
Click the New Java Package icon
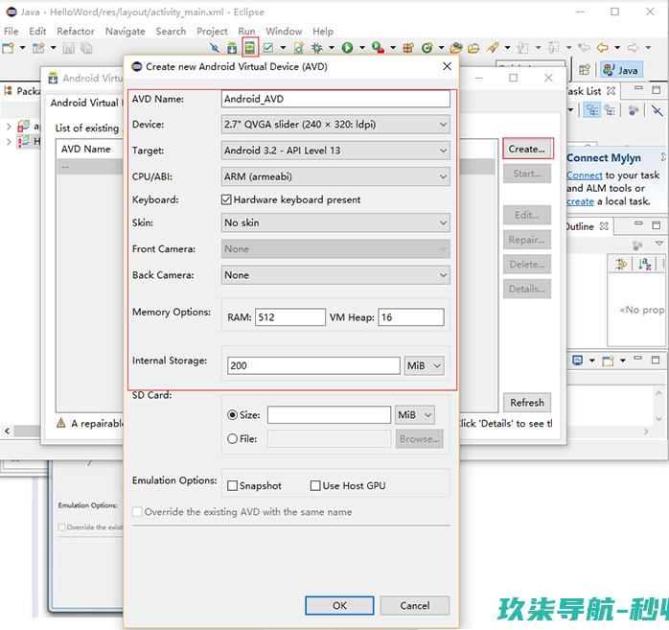tap(408, 48)
